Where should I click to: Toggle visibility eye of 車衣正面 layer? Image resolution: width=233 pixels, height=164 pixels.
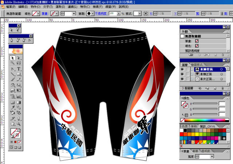pos(182,79)
